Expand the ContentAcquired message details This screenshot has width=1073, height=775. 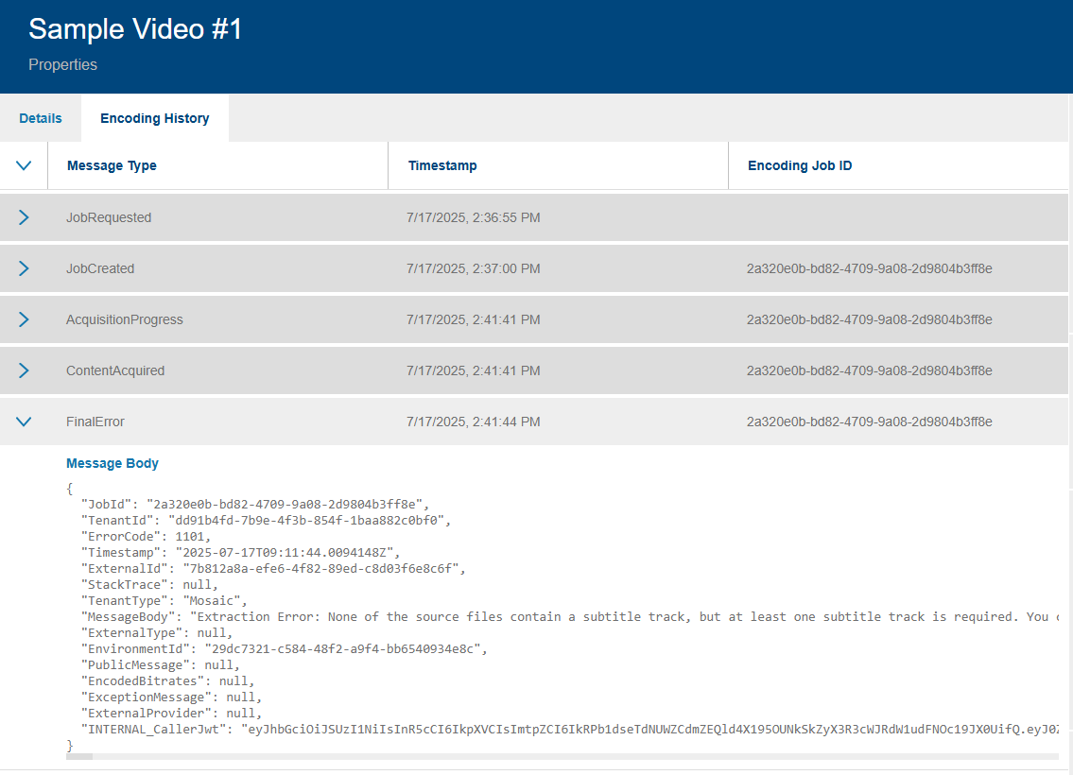24,370
